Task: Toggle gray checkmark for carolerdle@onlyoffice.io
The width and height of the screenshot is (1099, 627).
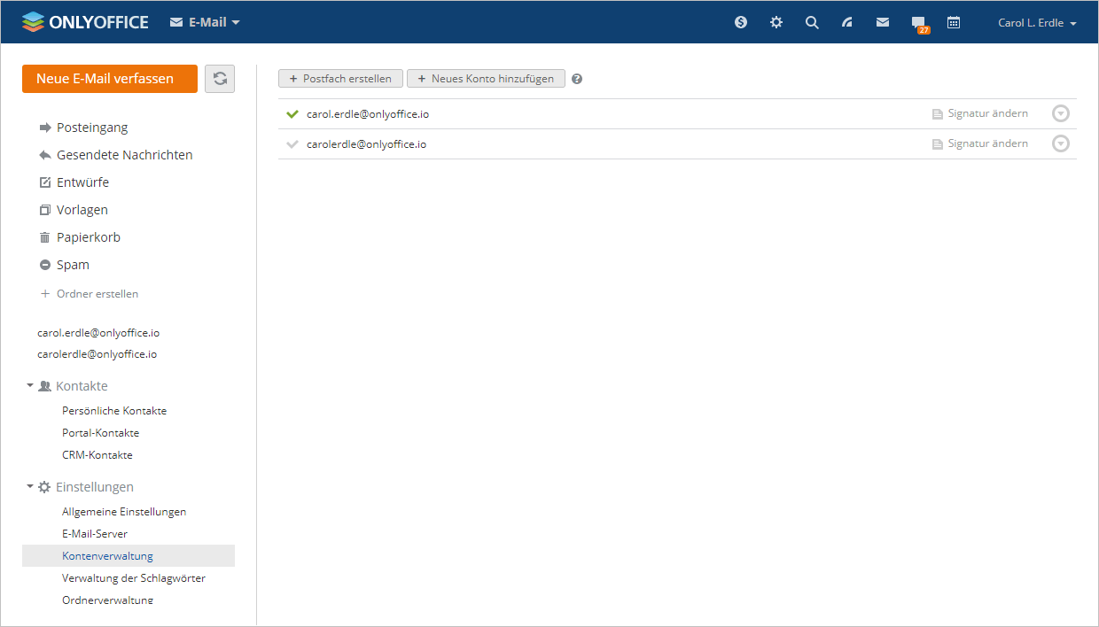Action: (292, 144)
